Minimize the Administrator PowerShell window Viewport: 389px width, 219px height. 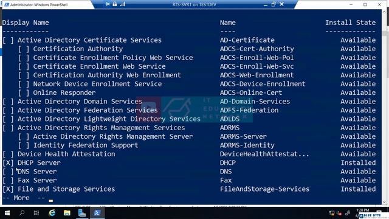tap(351, 4)
